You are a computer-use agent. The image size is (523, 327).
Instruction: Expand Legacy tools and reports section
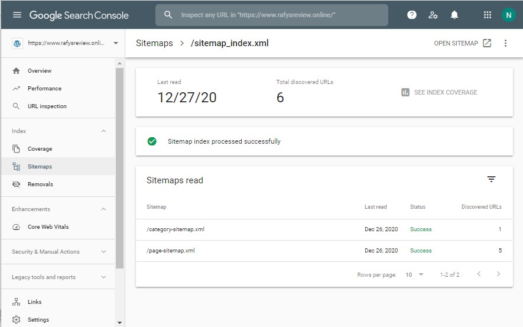coord(103,277)
